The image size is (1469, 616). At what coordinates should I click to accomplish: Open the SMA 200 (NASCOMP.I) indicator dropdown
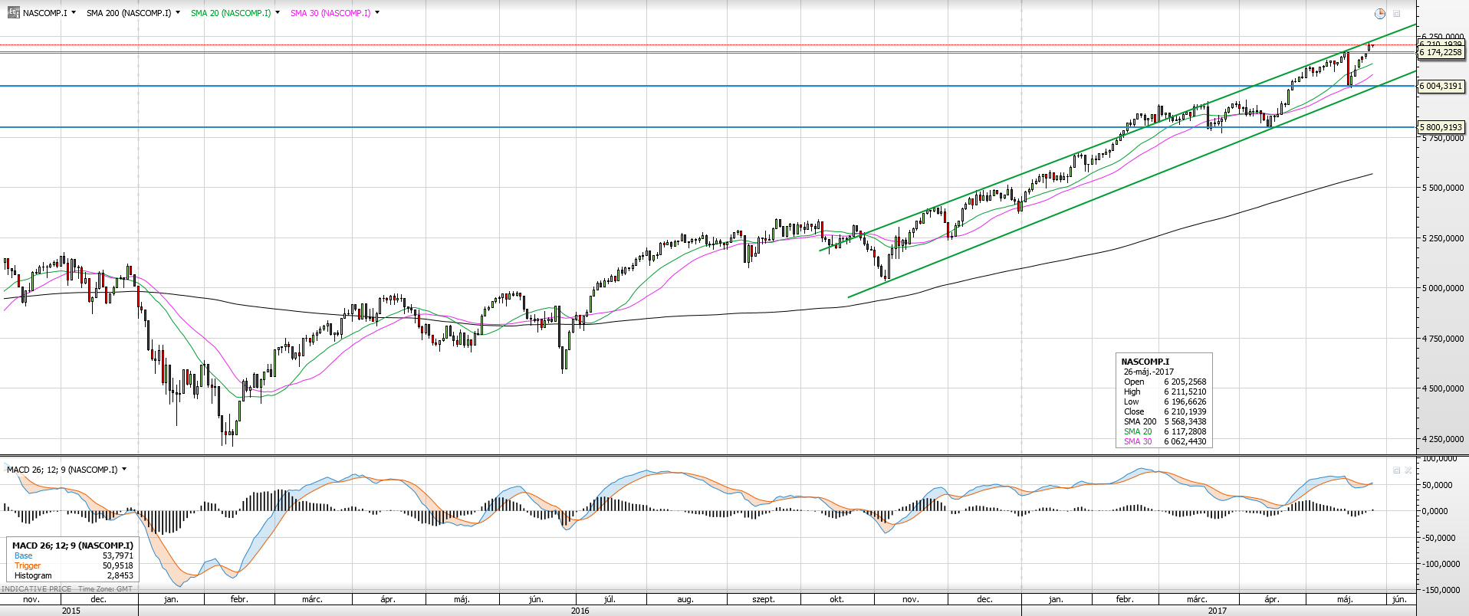point(178,13)
